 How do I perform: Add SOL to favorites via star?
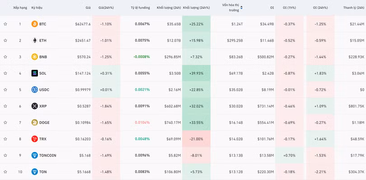click(x=5, y=73)
